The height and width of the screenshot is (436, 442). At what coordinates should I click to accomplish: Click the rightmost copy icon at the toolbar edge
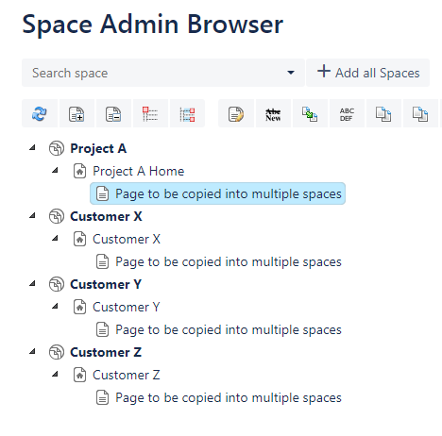click(420, 113)
